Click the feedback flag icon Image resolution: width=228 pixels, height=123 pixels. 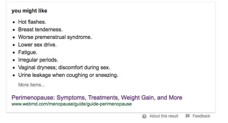(x=188, y=116)
